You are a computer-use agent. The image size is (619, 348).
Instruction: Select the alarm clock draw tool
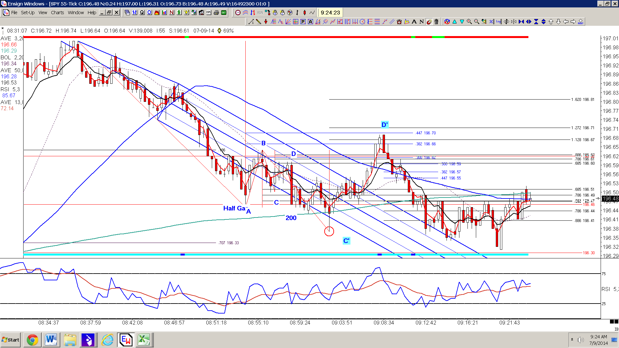[x=399, y=22]
